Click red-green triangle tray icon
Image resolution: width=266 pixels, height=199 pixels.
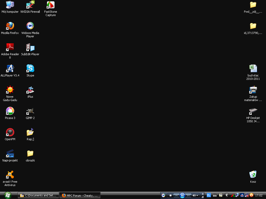coord(232,195)
